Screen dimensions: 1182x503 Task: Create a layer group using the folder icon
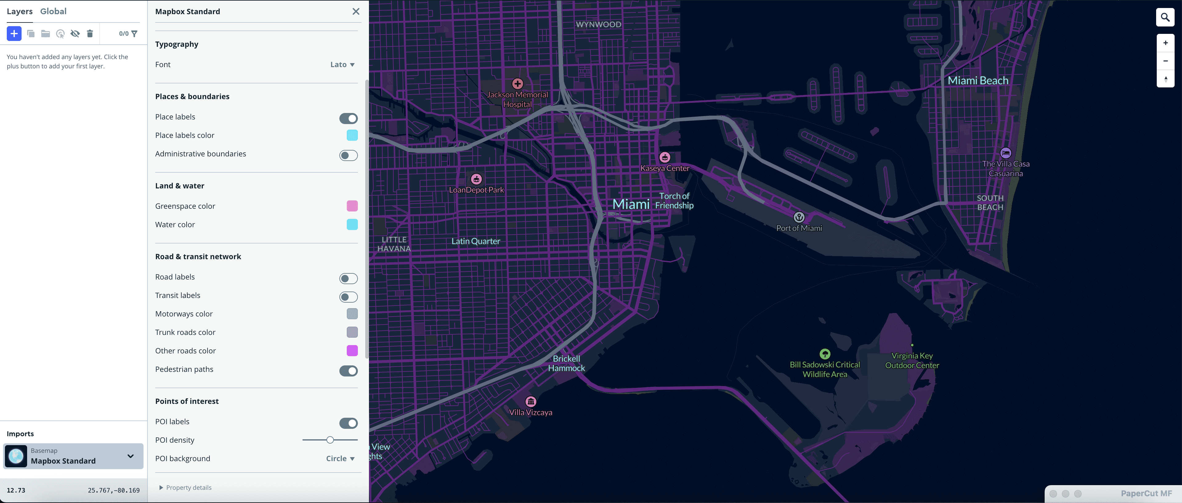tap(45, 34)
